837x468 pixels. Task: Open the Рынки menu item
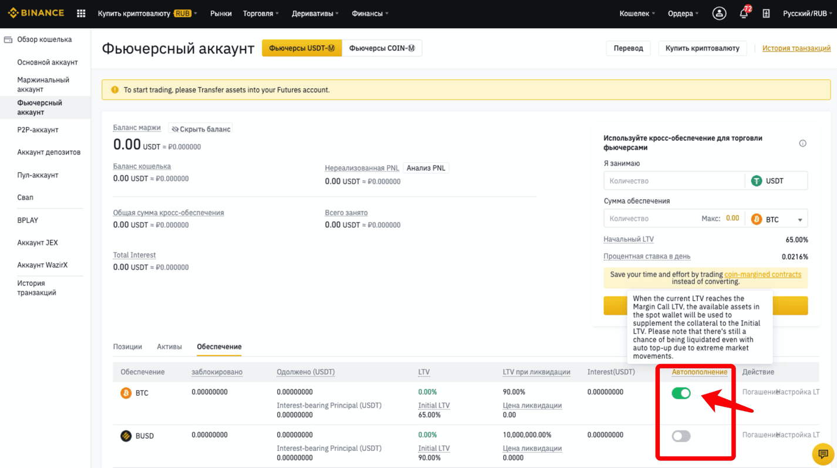[221, 14]
